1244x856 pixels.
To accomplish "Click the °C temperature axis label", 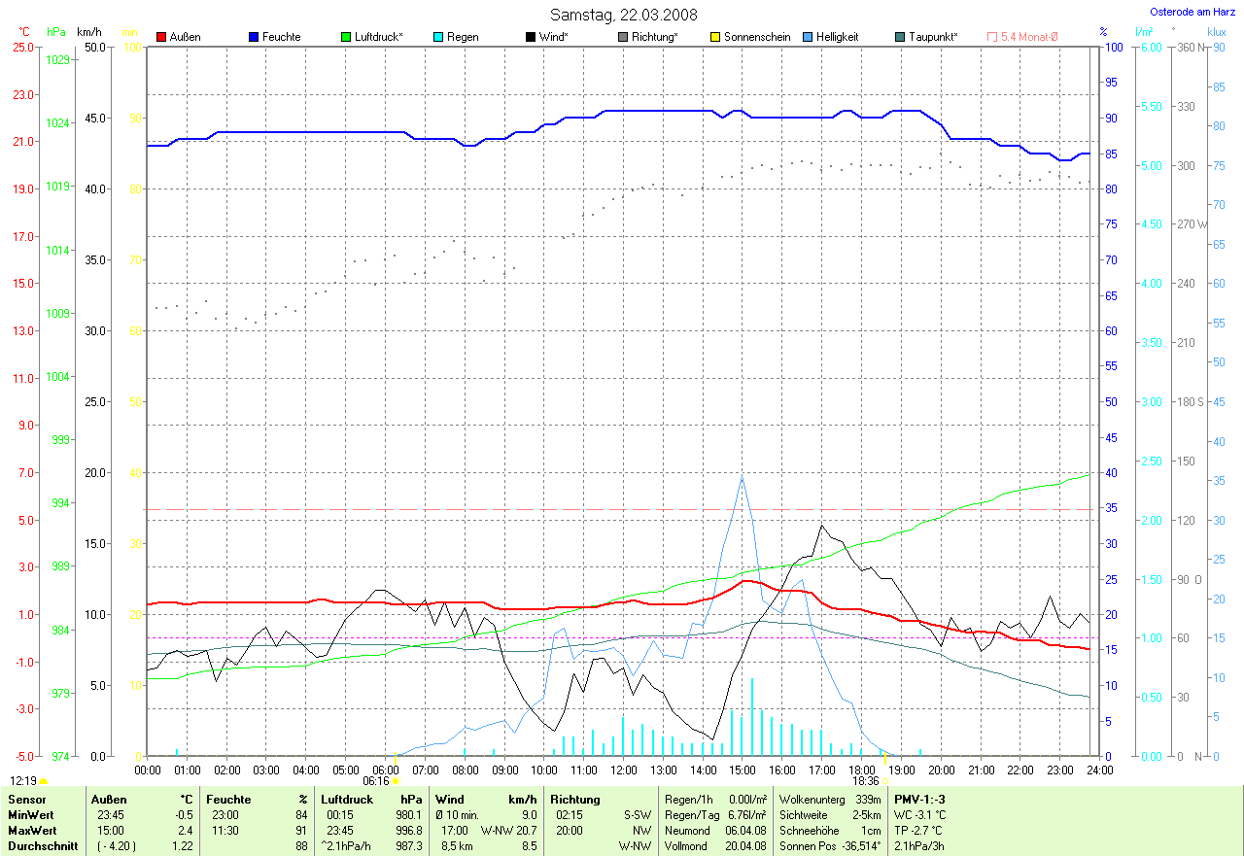I will pos(24,32).
